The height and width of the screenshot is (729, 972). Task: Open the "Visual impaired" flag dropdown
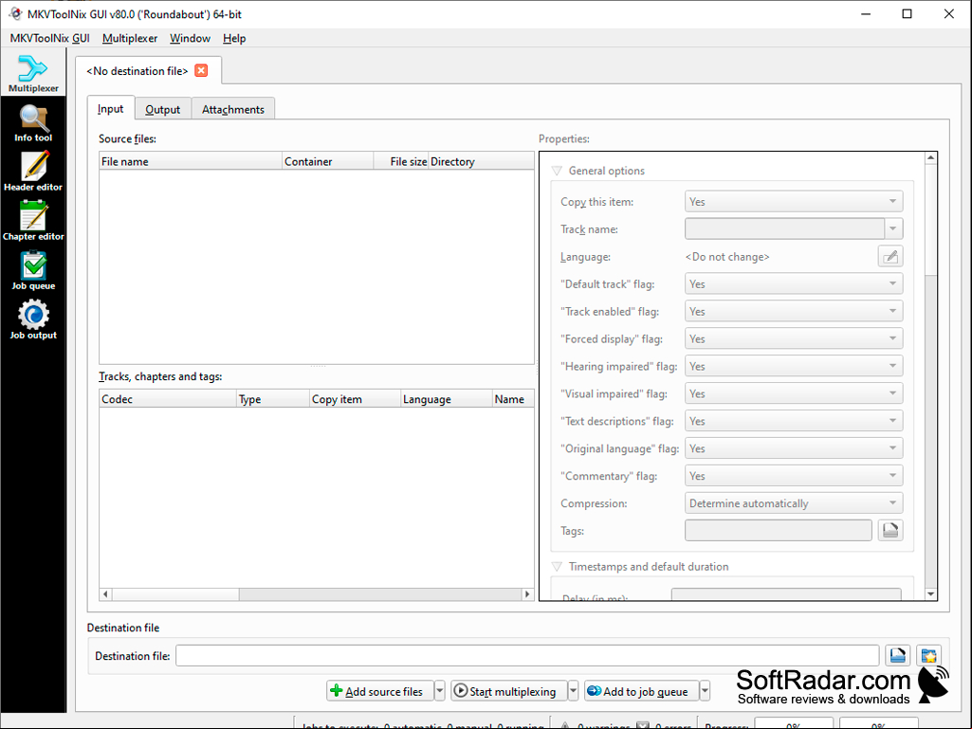tap(794, 393)
